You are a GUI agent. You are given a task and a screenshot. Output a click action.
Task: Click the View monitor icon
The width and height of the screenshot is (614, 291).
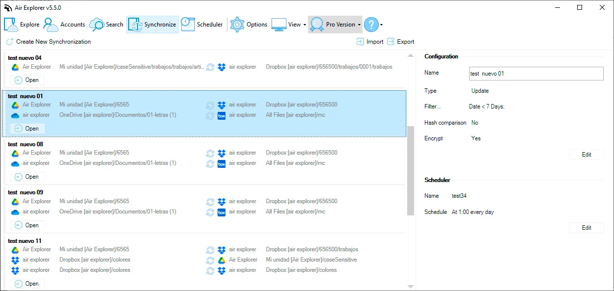coord(279,25)
